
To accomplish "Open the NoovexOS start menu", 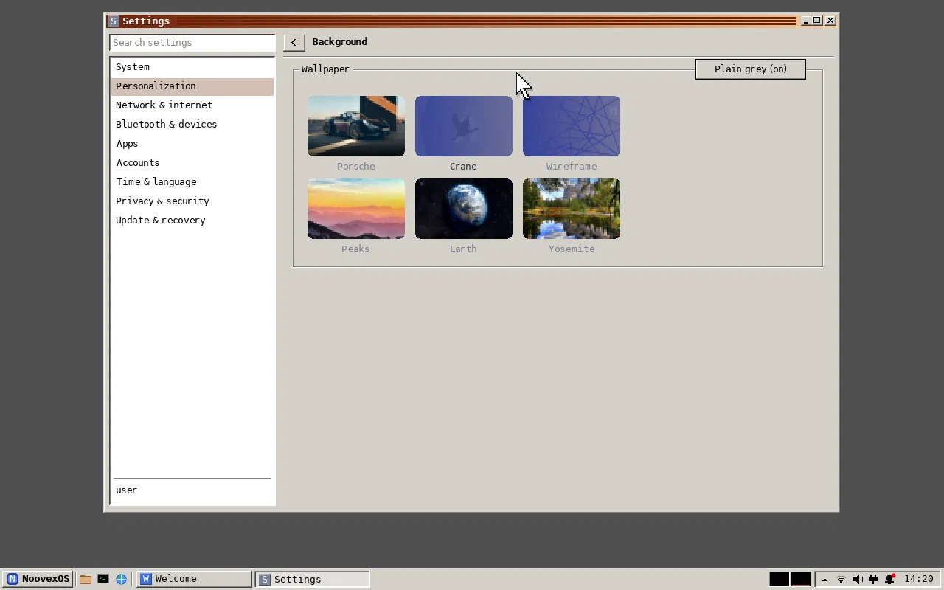I will coord(37,579).
